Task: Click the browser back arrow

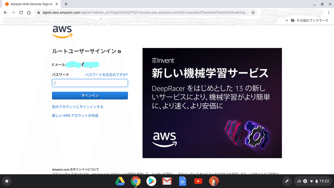Action: 5,13
